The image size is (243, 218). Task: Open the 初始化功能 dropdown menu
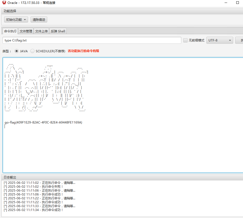point(16,20)
